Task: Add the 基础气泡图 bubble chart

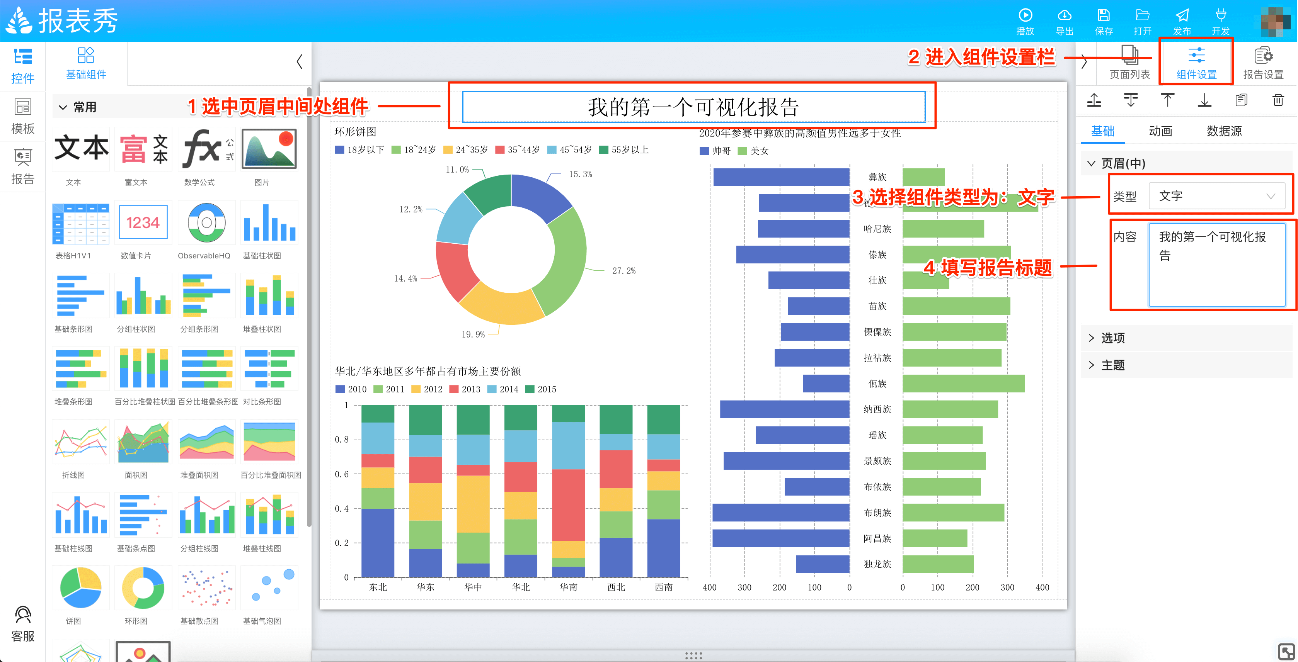Action: [269, 588]
